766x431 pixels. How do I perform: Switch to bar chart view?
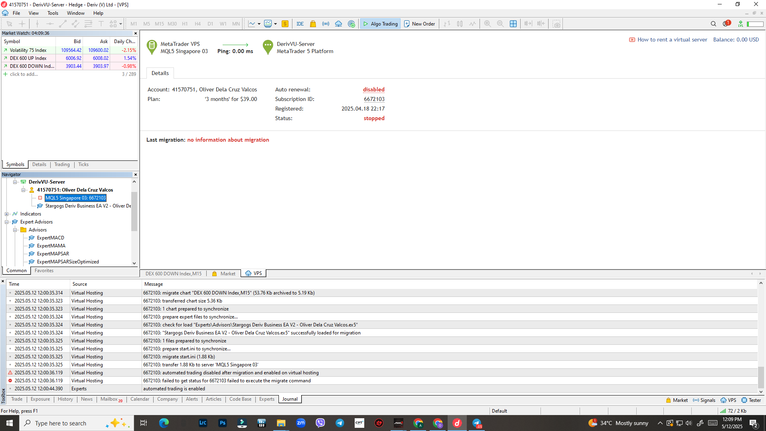(x=447, y=24)
